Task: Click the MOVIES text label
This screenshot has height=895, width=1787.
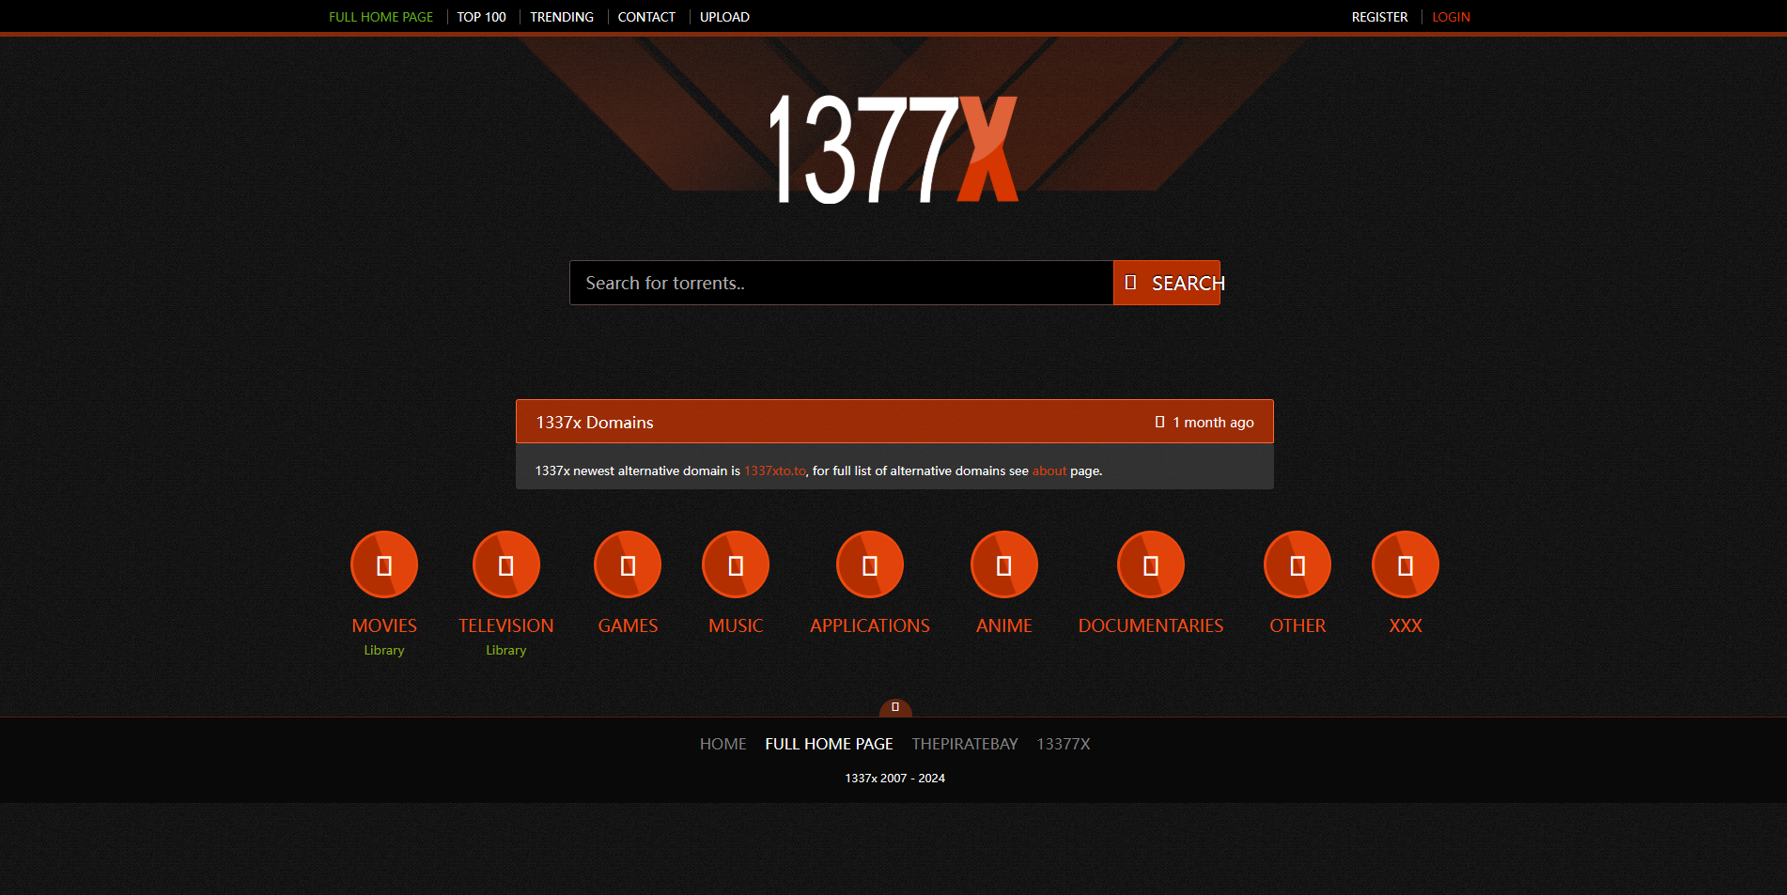Action: 384,625
